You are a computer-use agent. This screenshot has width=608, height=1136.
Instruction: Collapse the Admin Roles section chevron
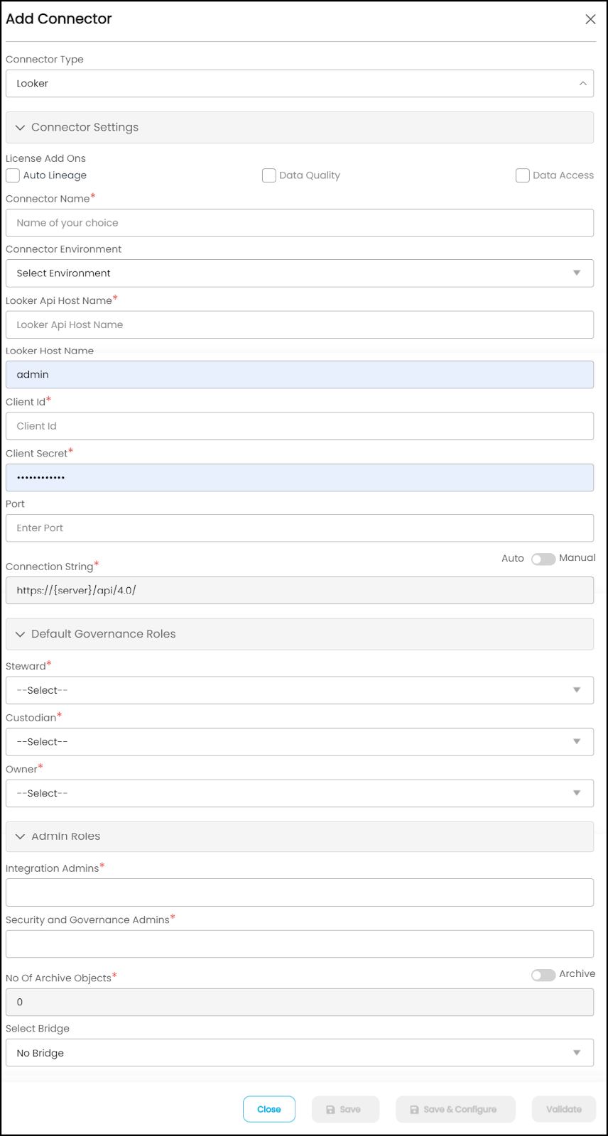(x=20, y=836)
